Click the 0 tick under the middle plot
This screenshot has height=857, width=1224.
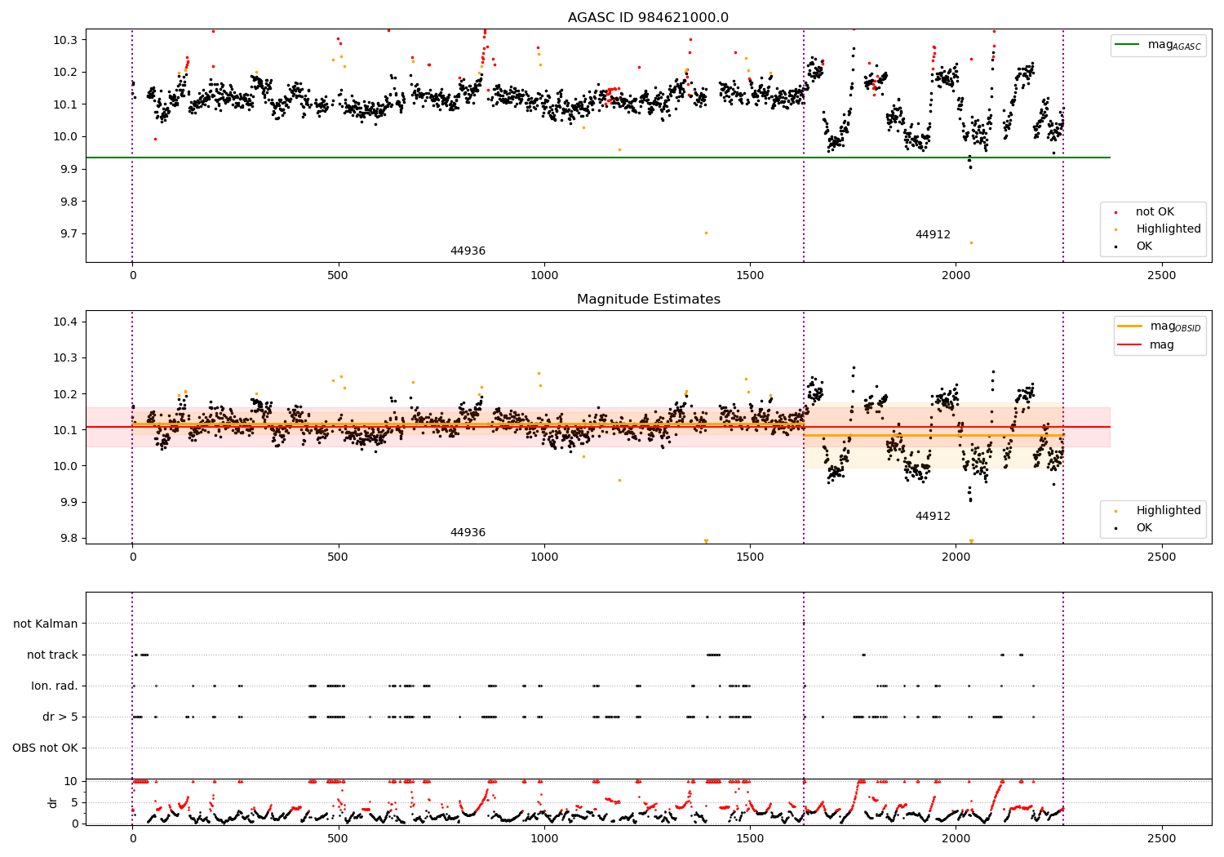132,557
